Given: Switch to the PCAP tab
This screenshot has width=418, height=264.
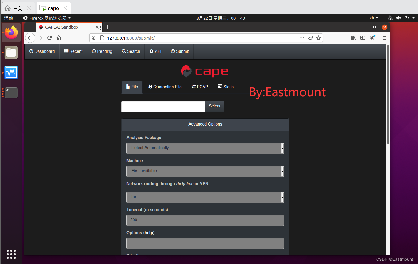Looking at the screenshot, I should [x=200, y=87].
